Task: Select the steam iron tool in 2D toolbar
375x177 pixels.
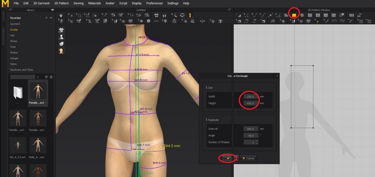Action: 272,21
